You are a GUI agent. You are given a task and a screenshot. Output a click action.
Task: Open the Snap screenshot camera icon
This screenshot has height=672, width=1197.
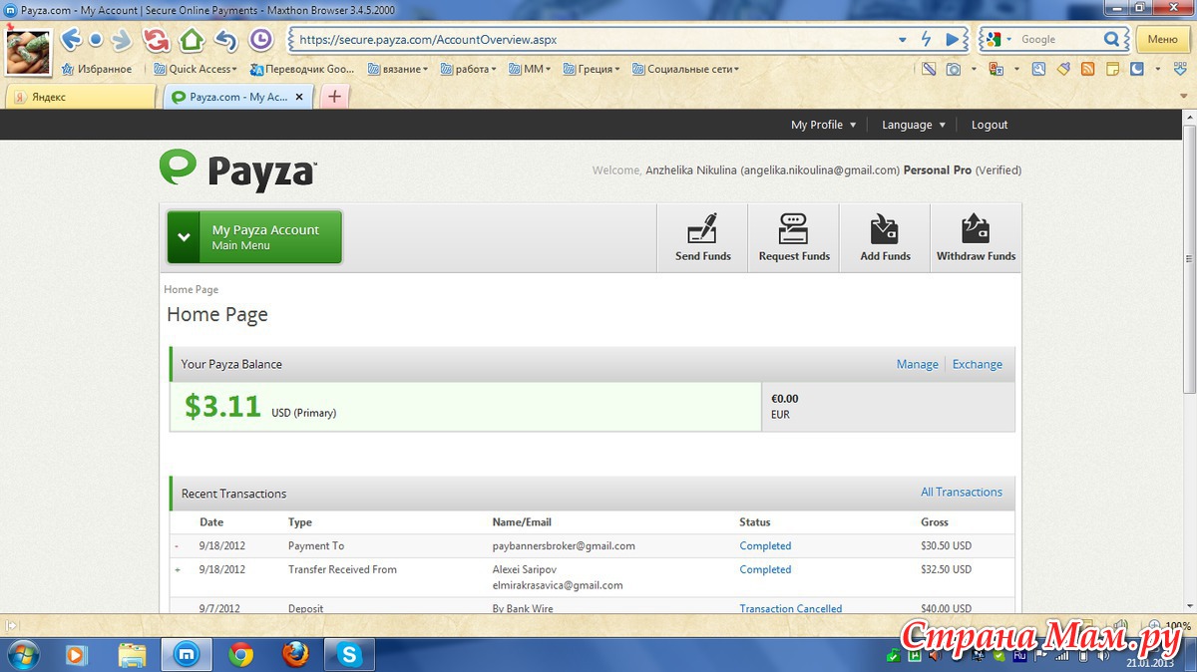(955, 69)
